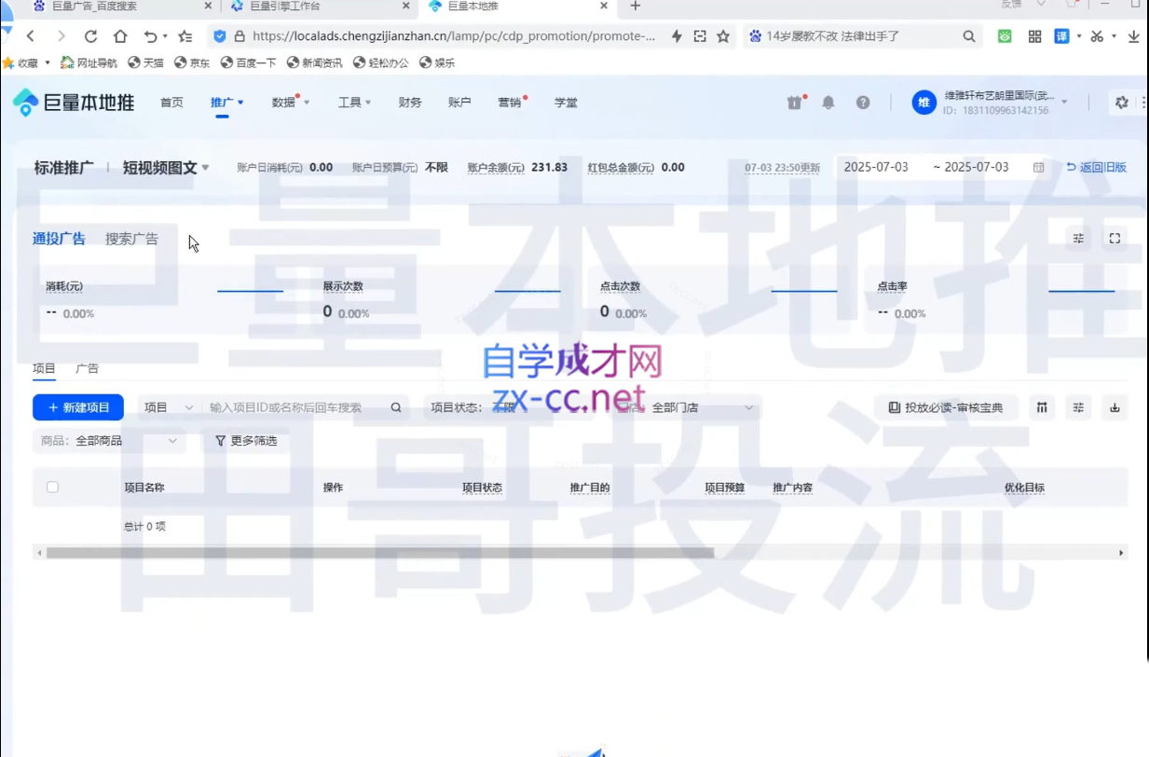The height and width of the screenshot is (757, 1149).
Task: Click the lightning speed-mode icon in address bar
Action: click(x=677, y=36)
